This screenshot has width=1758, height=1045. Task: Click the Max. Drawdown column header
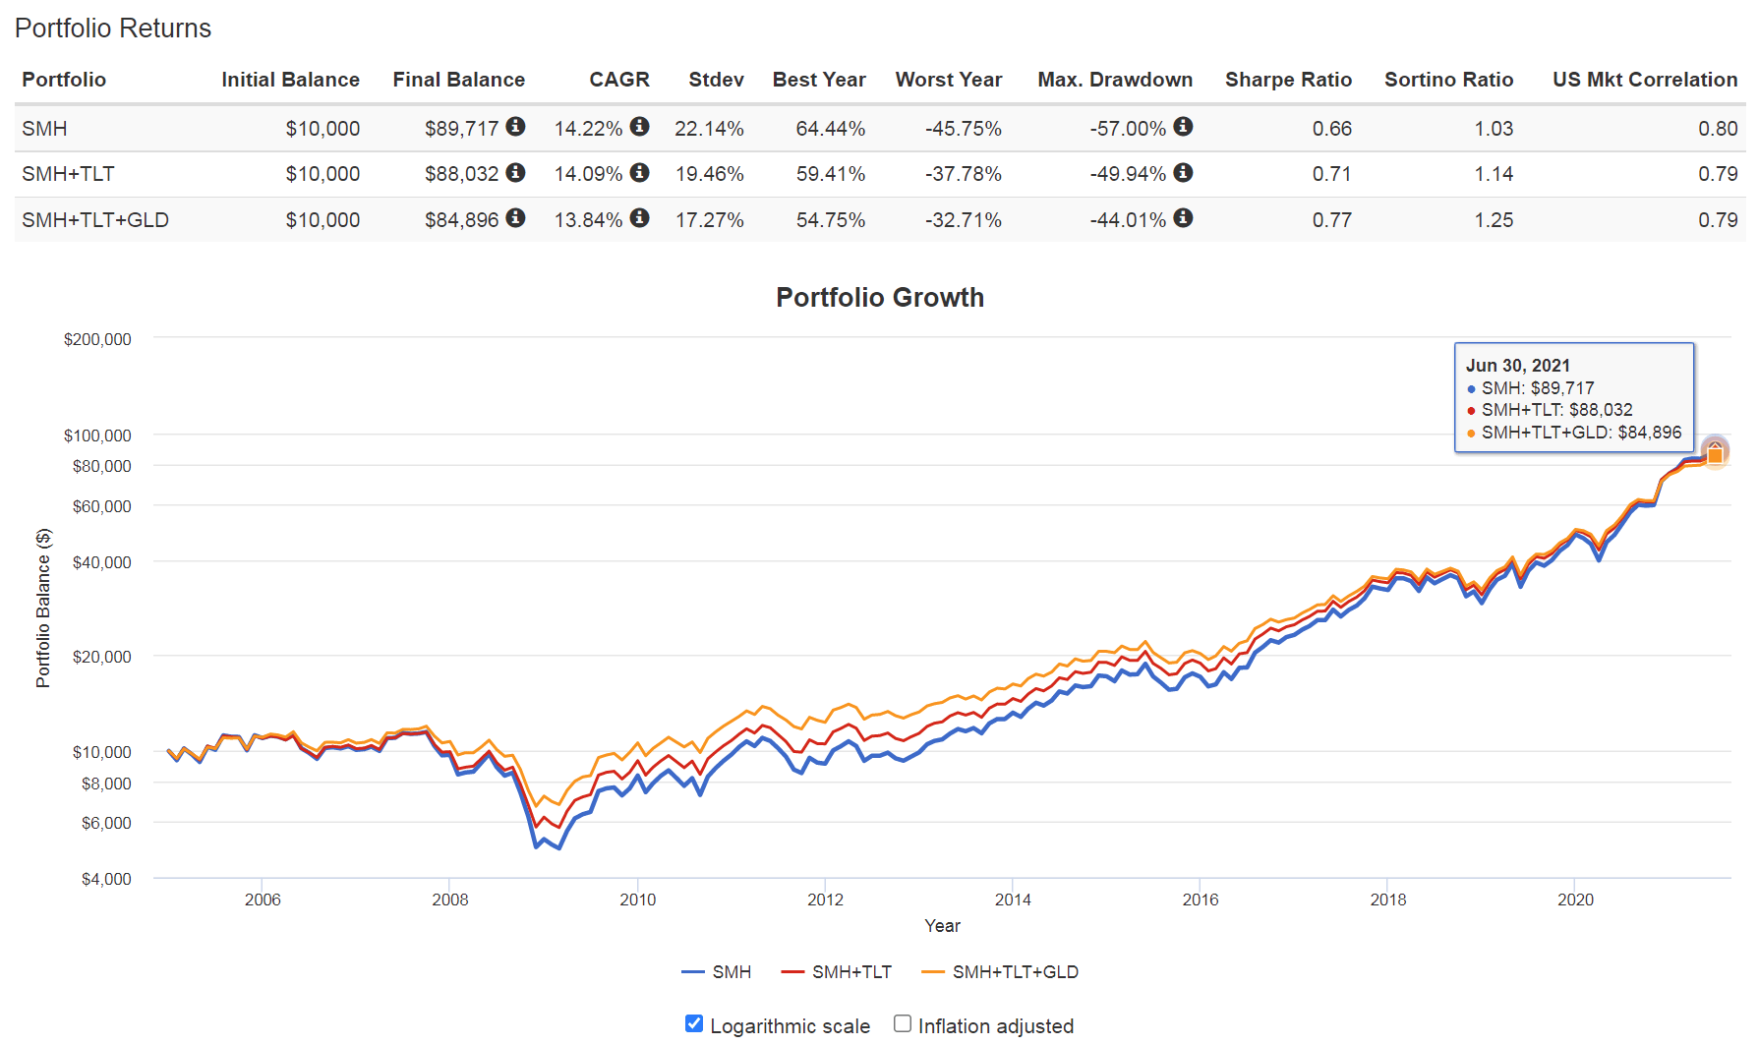pyautogui.click(x=1115, y=80)
